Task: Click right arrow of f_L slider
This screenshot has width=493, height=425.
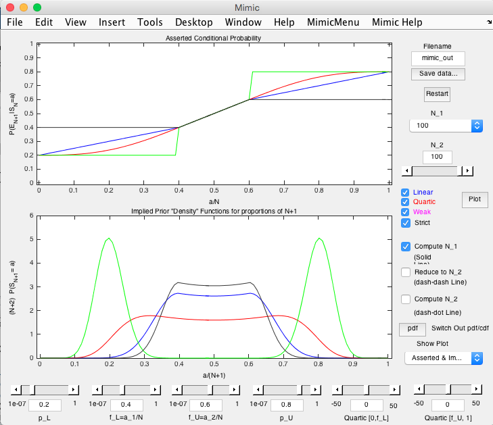Action: pos(155,390)
